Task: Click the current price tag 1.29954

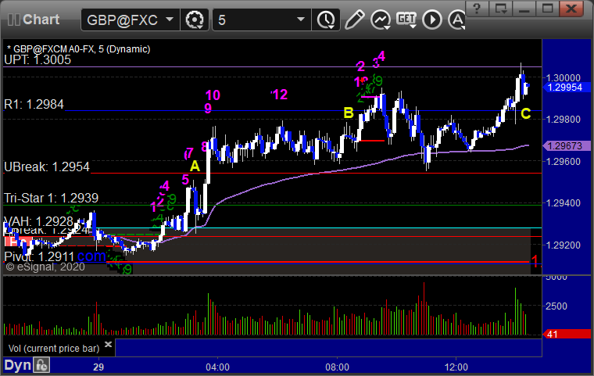Action: click(x=565, y=88)
